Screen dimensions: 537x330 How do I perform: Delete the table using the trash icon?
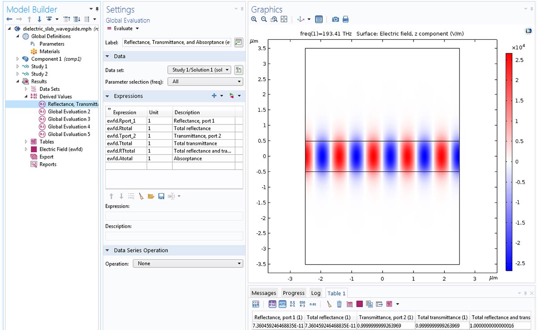339,304
